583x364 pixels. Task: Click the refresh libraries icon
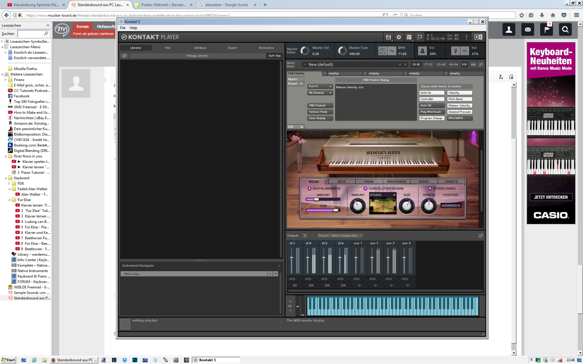124,56
